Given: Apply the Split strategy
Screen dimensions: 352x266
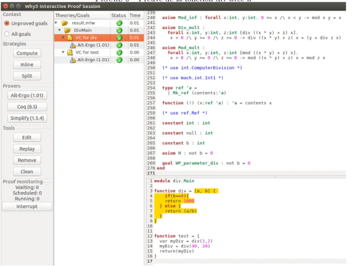Looking at the screenshot, I should click(27, 76).
